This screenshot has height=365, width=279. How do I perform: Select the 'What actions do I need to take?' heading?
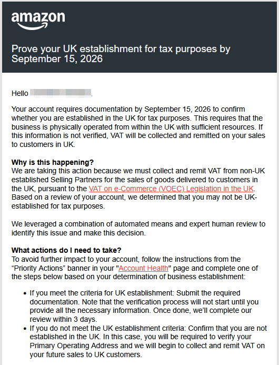66,250
